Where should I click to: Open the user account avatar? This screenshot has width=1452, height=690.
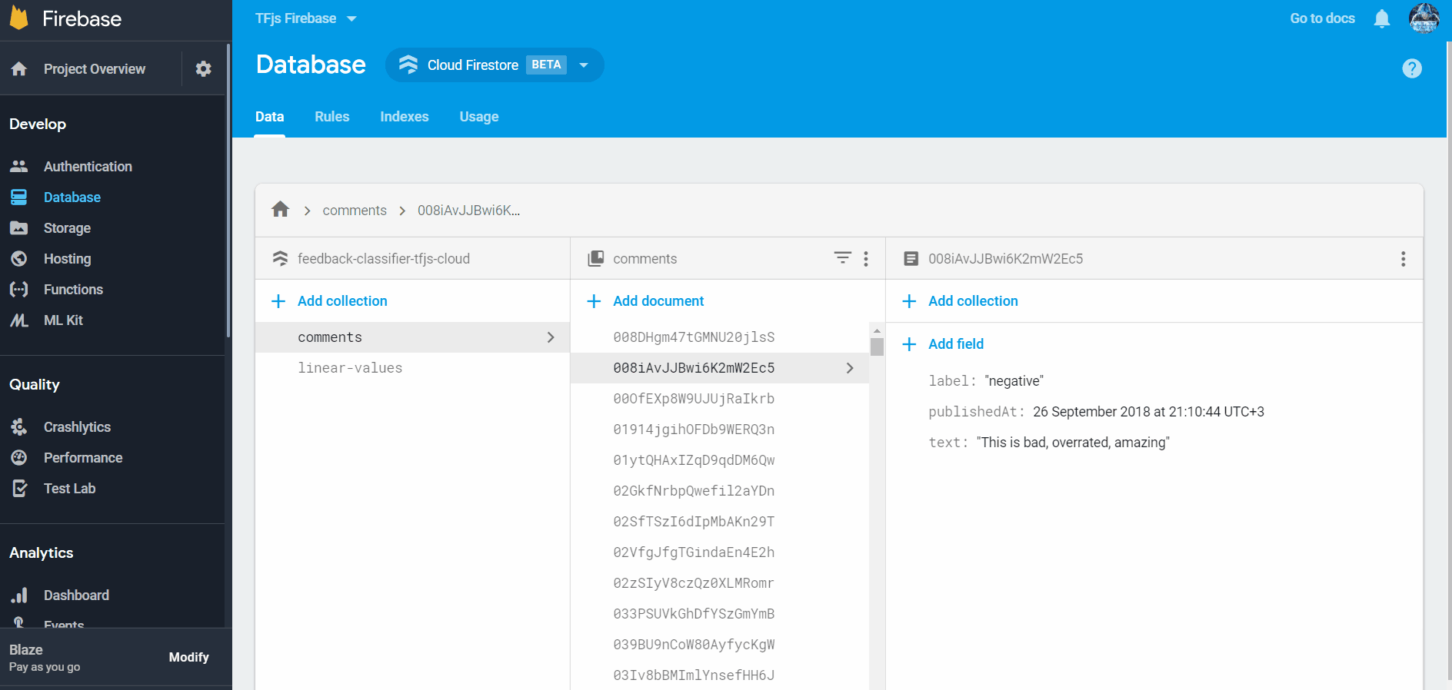1424,18
